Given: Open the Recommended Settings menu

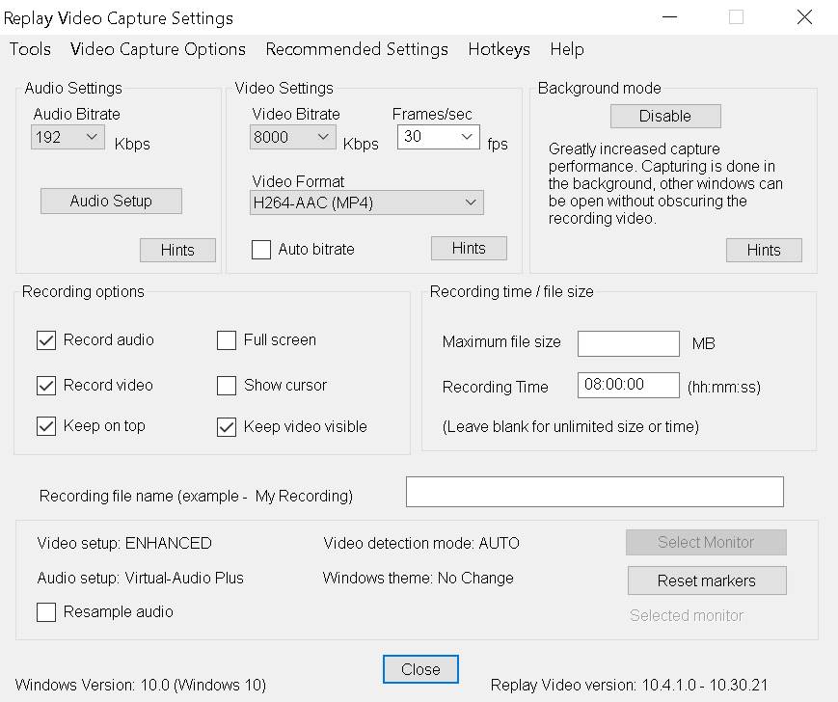Looking at the screenshot, I should (x=357, y=49).
